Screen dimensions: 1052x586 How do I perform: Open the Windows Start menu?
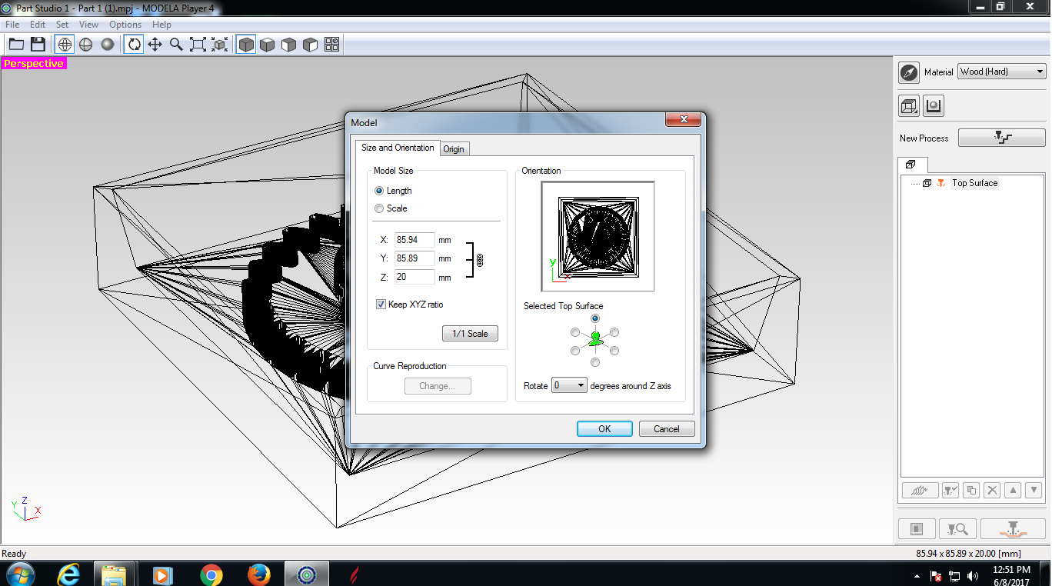click(x=20, y=574)
